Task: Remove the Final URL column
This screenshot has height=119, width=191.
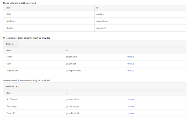Action: pyautogui.click(x=130, y=113)
